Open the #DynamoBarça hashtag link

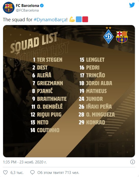tap(50, 20)
